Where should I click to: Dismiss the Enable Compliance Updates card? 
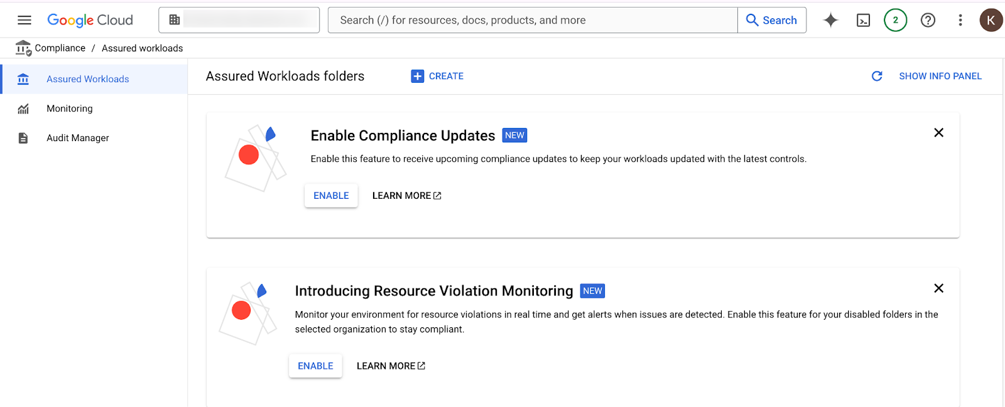[x=938, y=132]
